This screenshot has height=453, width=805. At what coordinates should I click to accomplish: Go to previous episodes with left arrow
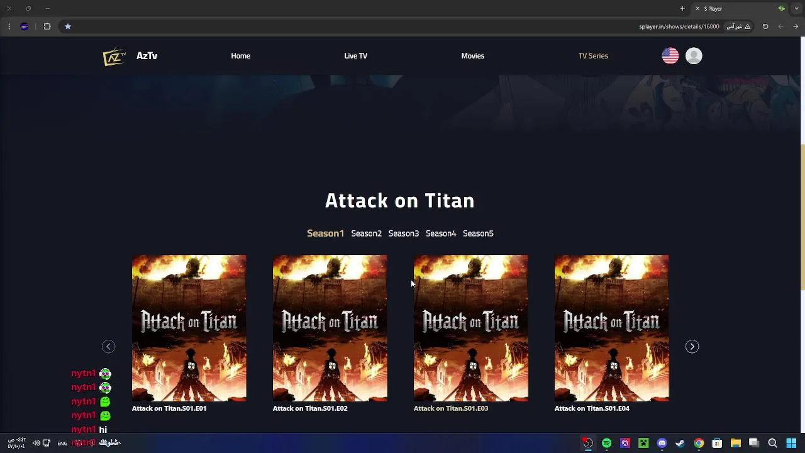pos(108,347)
